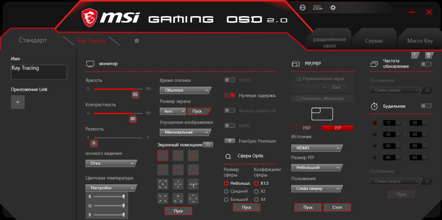Switch to the Стандарт profile tab
Screen dimensions: 442x220
(33, 40)
